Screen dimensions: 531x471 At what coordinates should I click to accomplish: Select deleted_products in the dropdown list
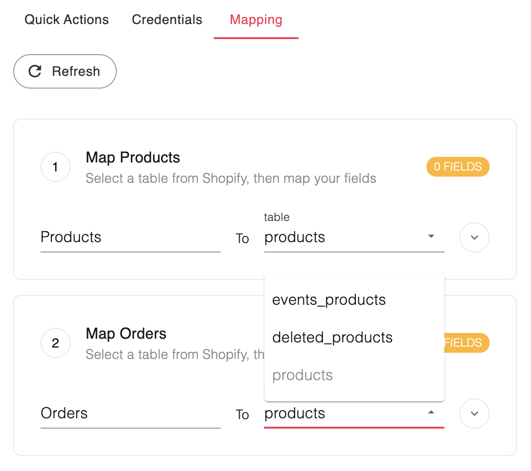click(332, 338)
